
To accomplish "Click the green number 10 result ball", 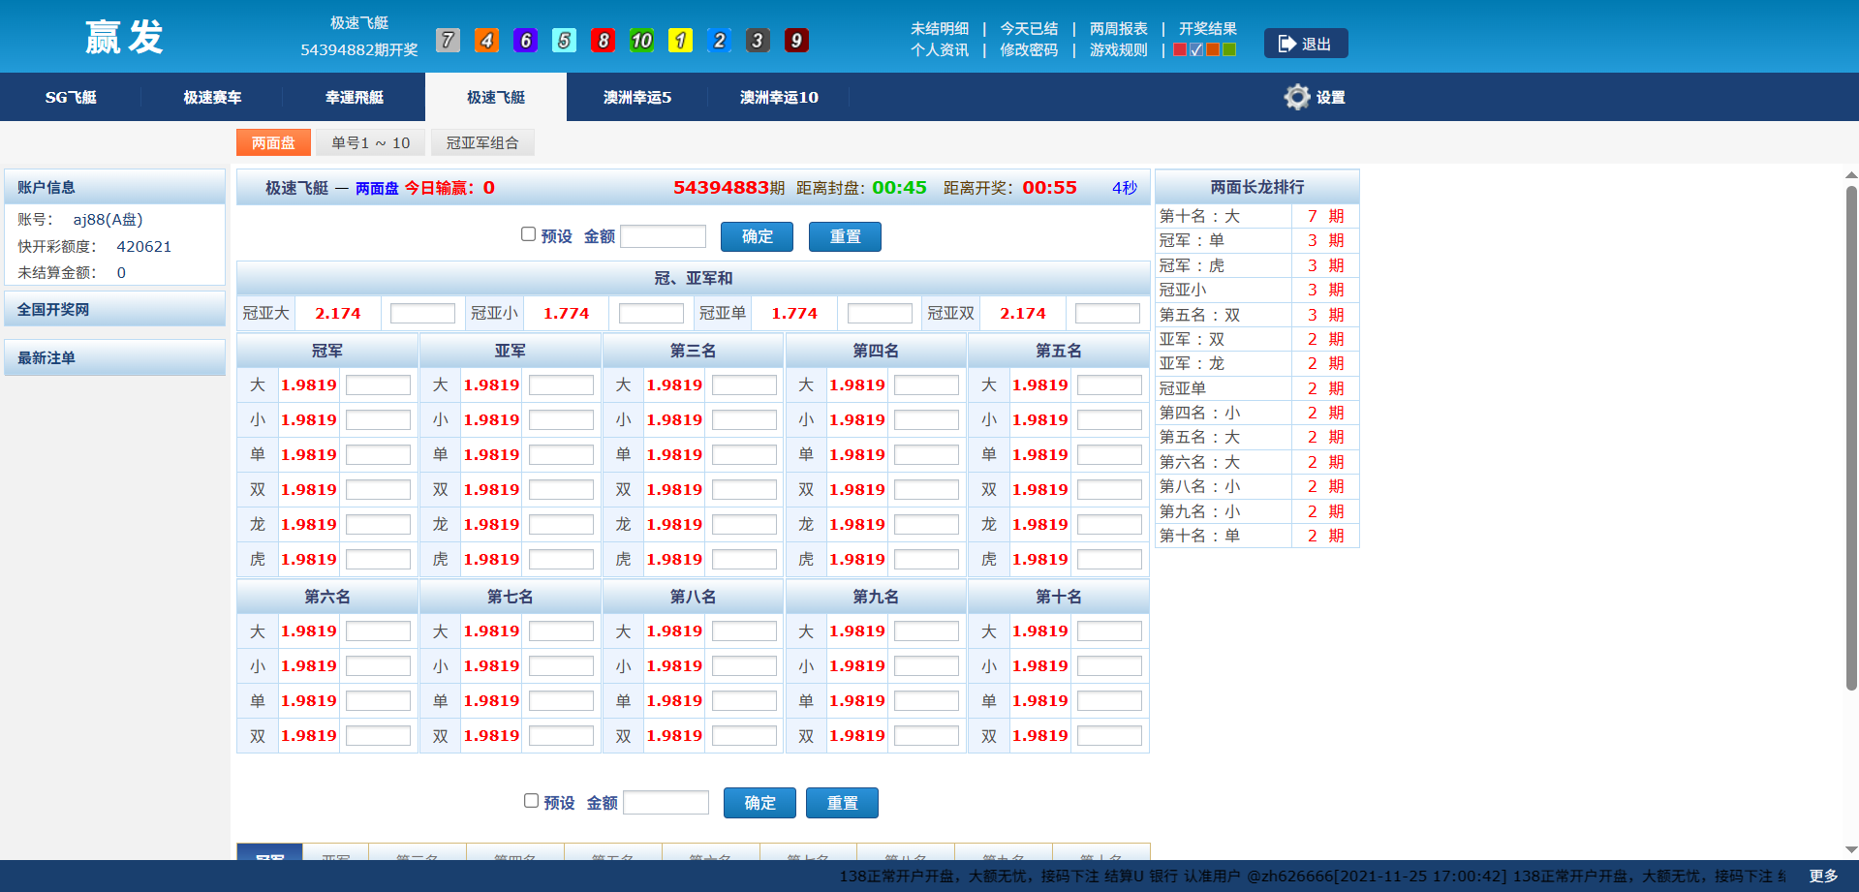I will click(x=641, y=40).
